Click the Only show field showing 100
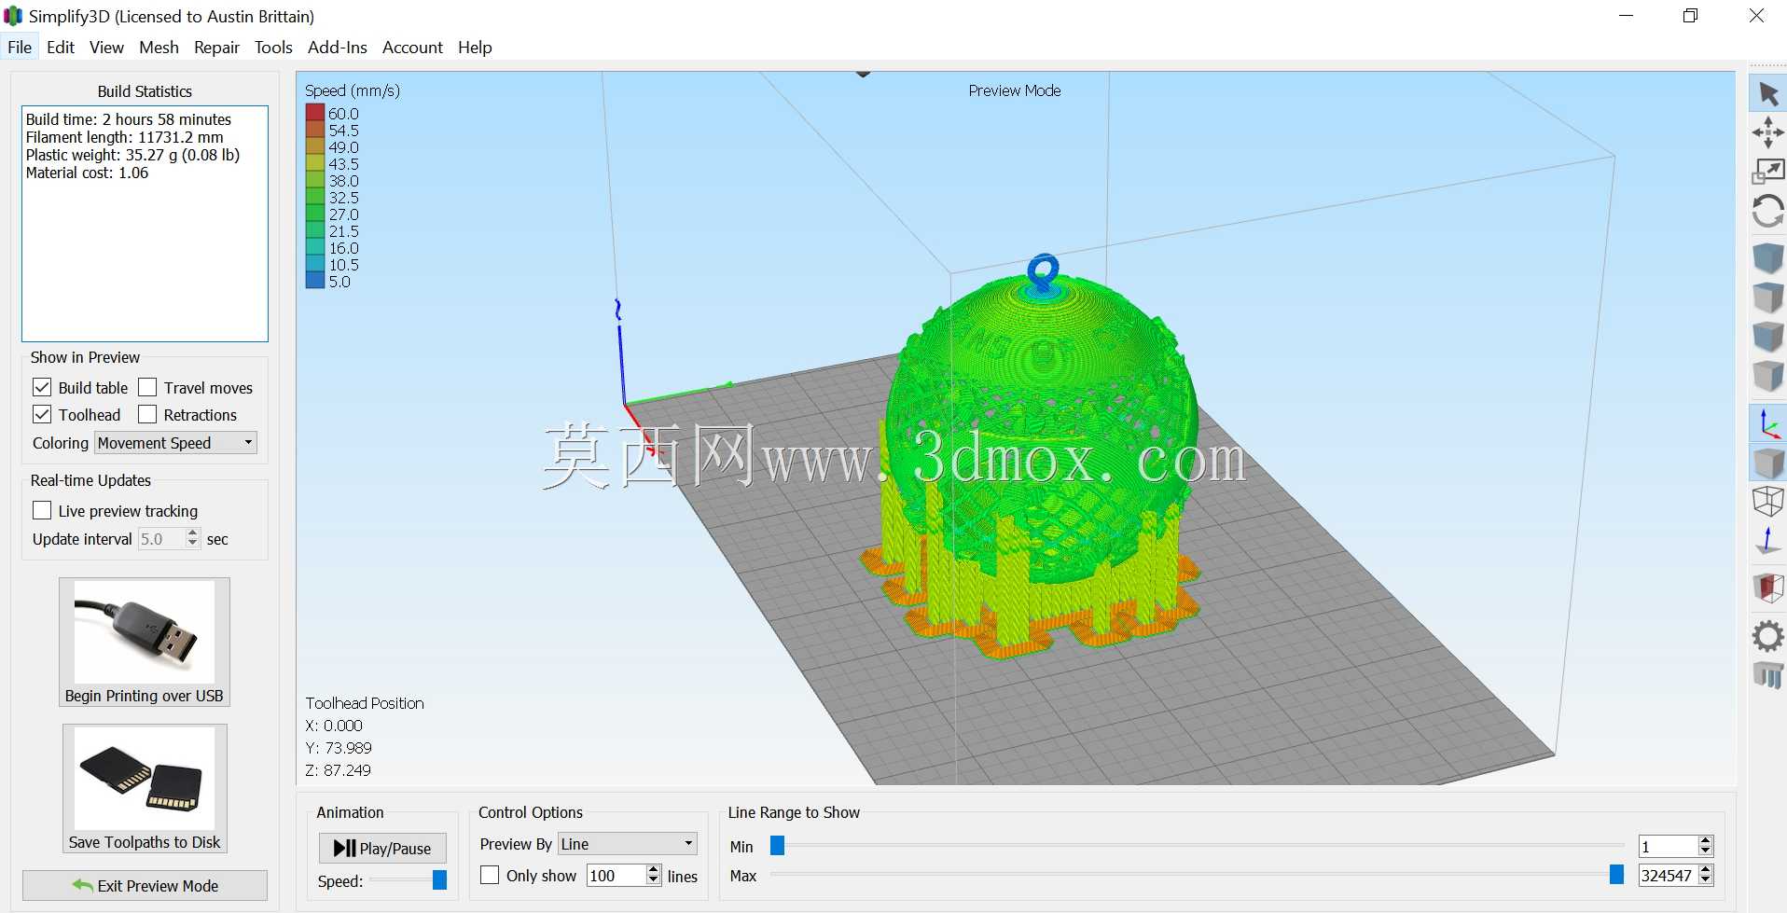The width and height of the screenshot is (1787, 913). point(616,876)
